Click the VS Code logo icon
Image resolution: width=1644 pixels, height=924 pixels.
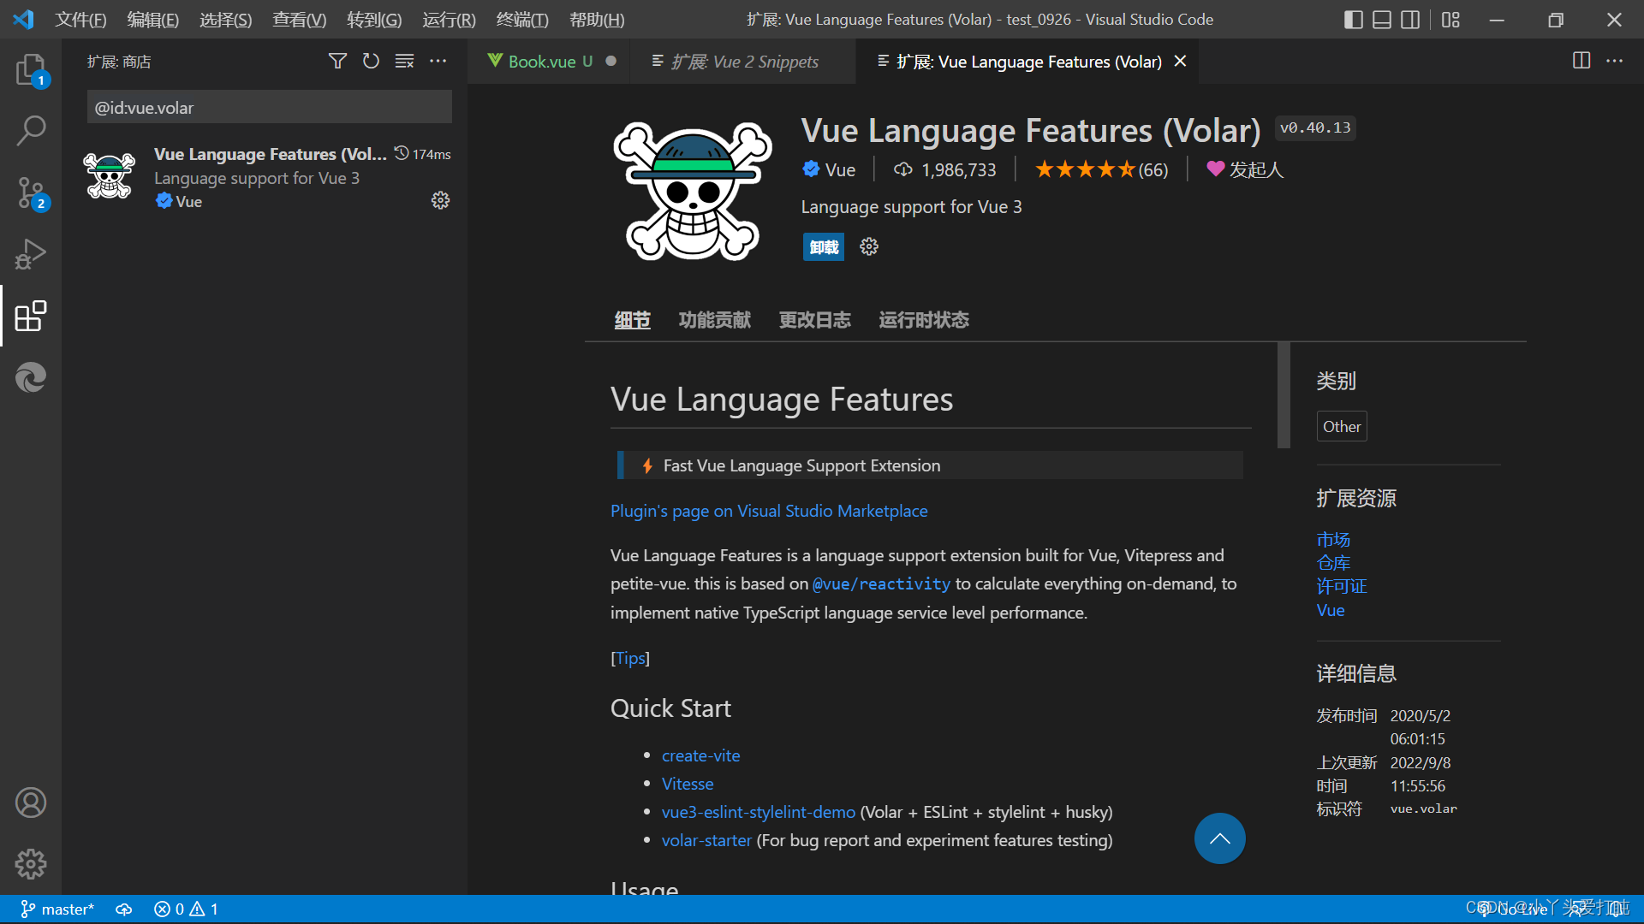click(23, 19)
